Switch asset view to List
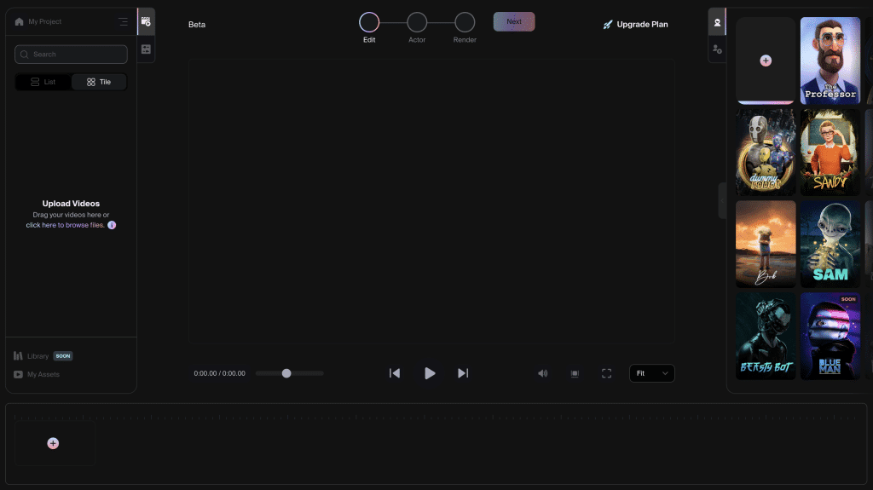 click(43, 82)
